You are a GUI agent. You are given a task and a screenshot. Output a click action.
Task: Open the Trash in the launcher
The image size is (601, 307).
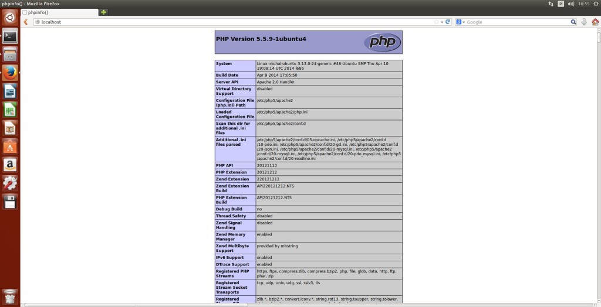tap(10, 298)
